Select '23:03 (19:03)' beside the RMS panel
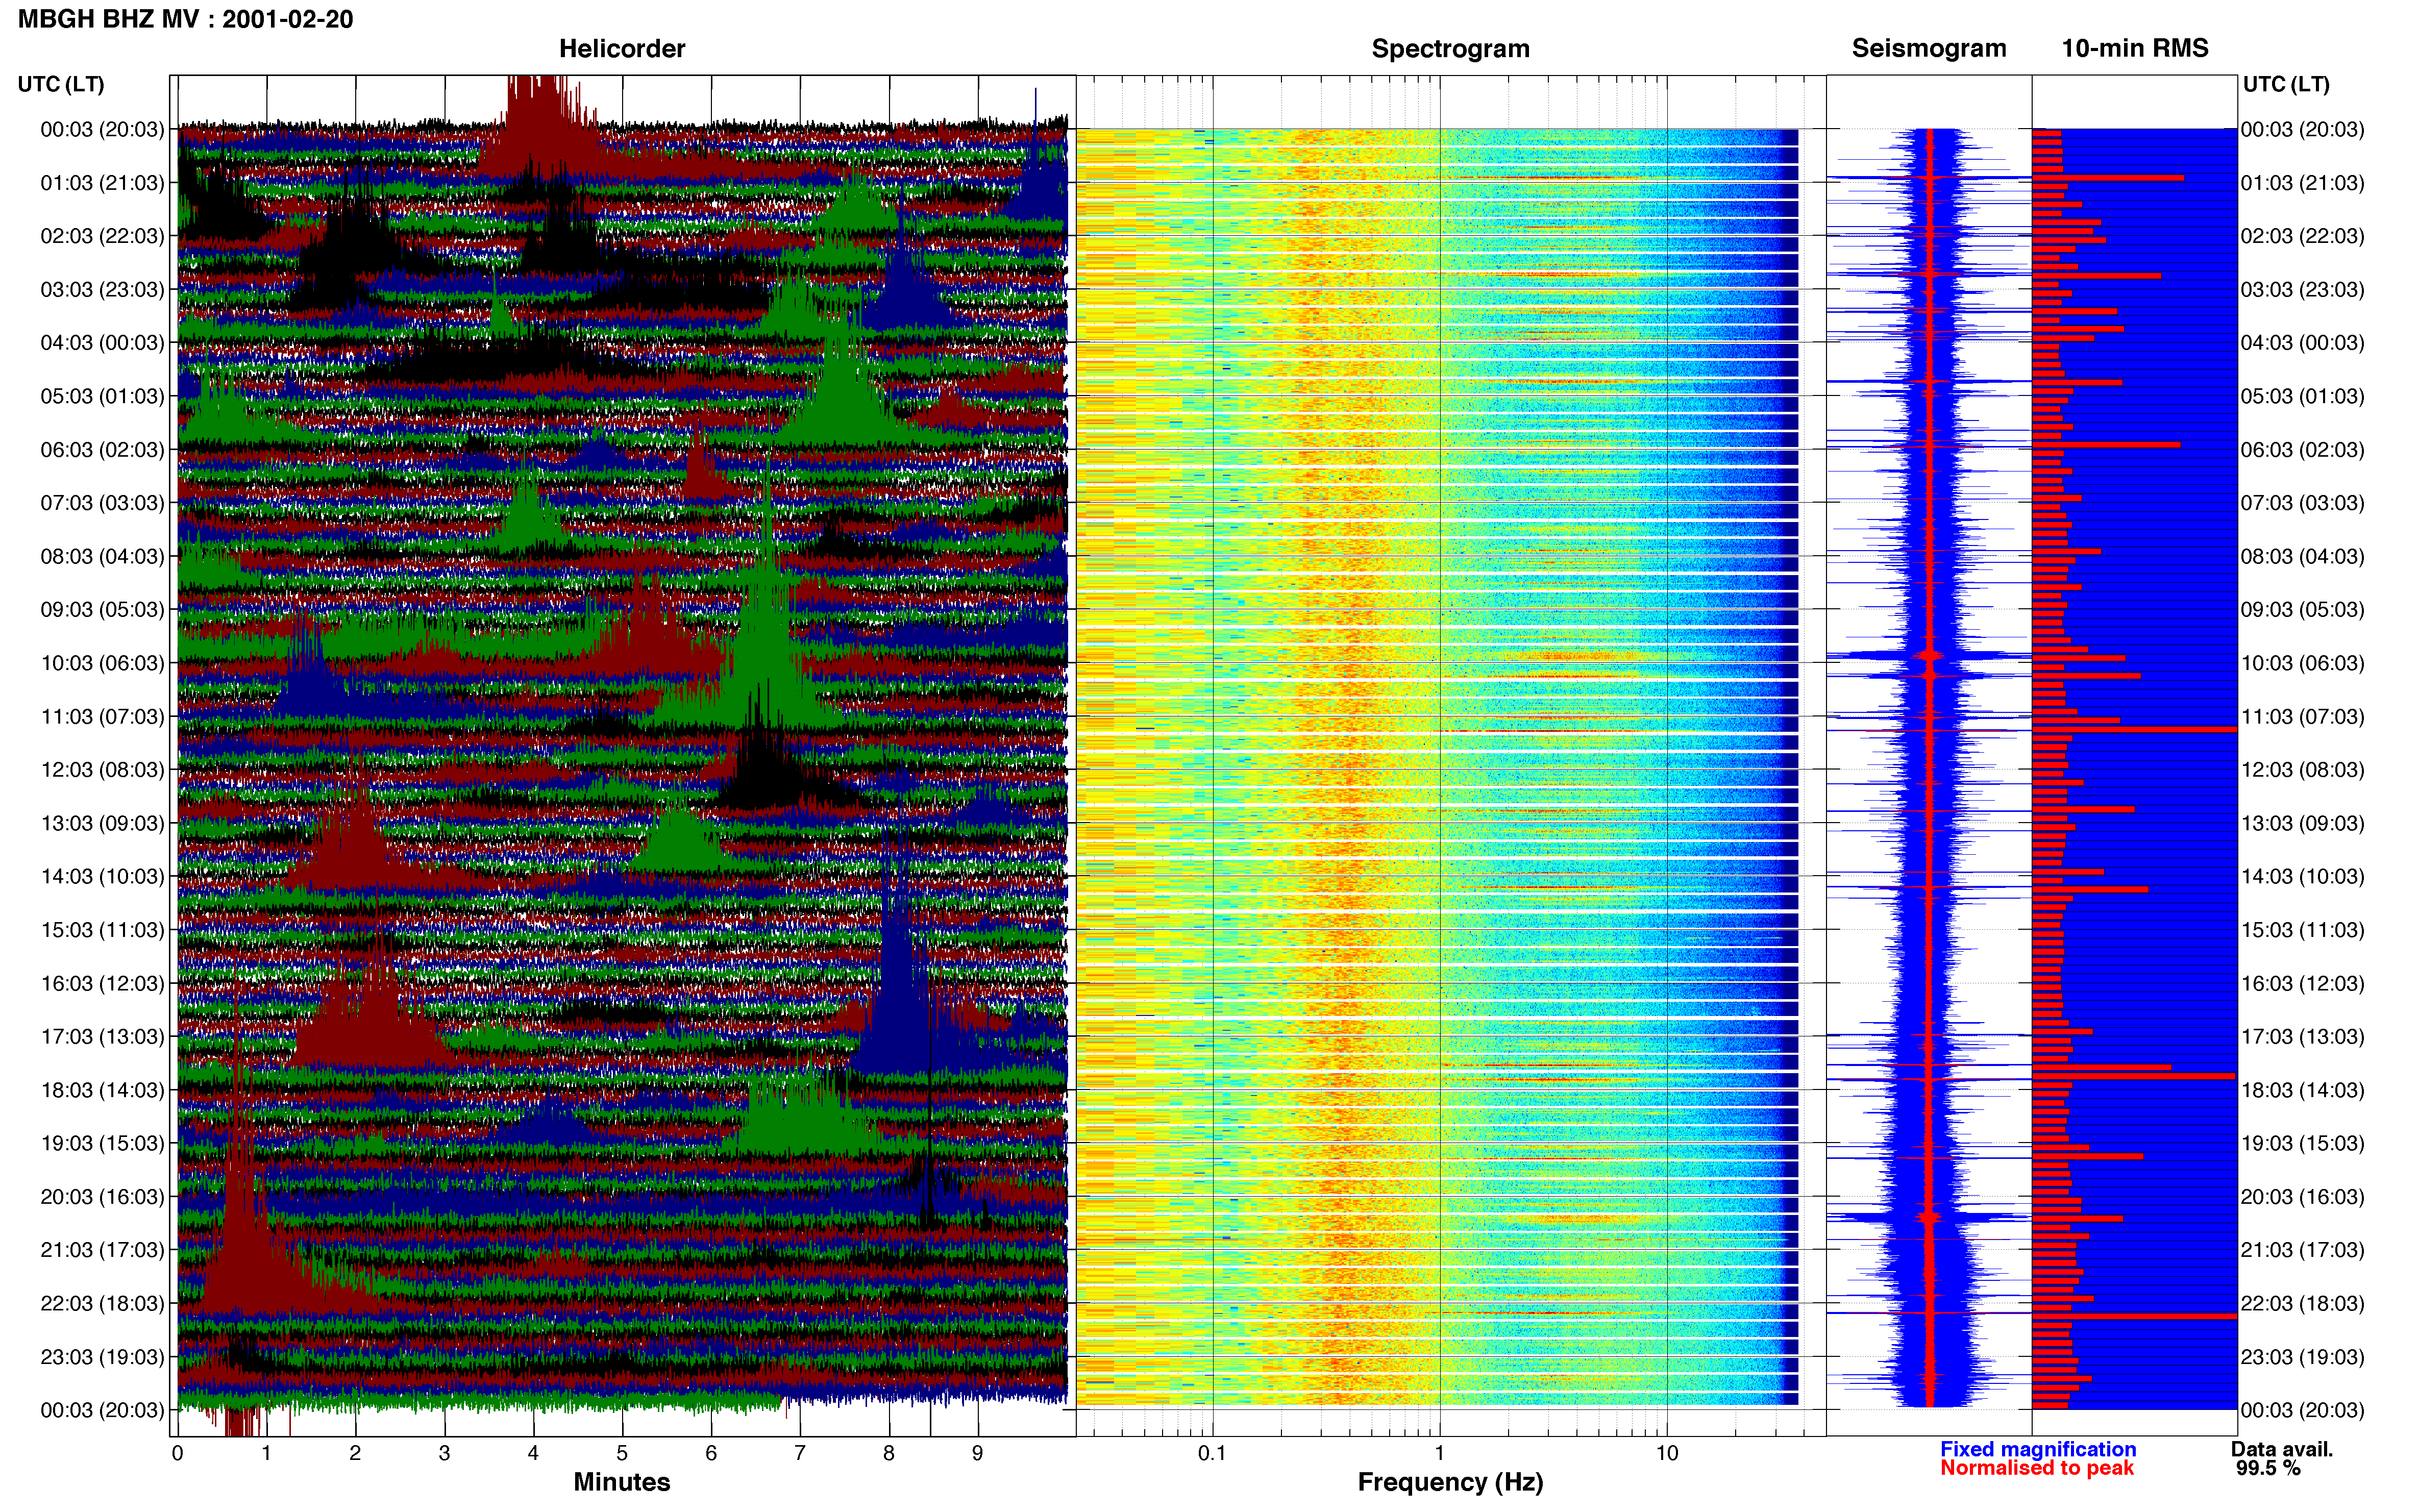The height and width of the screenshot is (1512, 2419). tap(2302, 1357)
